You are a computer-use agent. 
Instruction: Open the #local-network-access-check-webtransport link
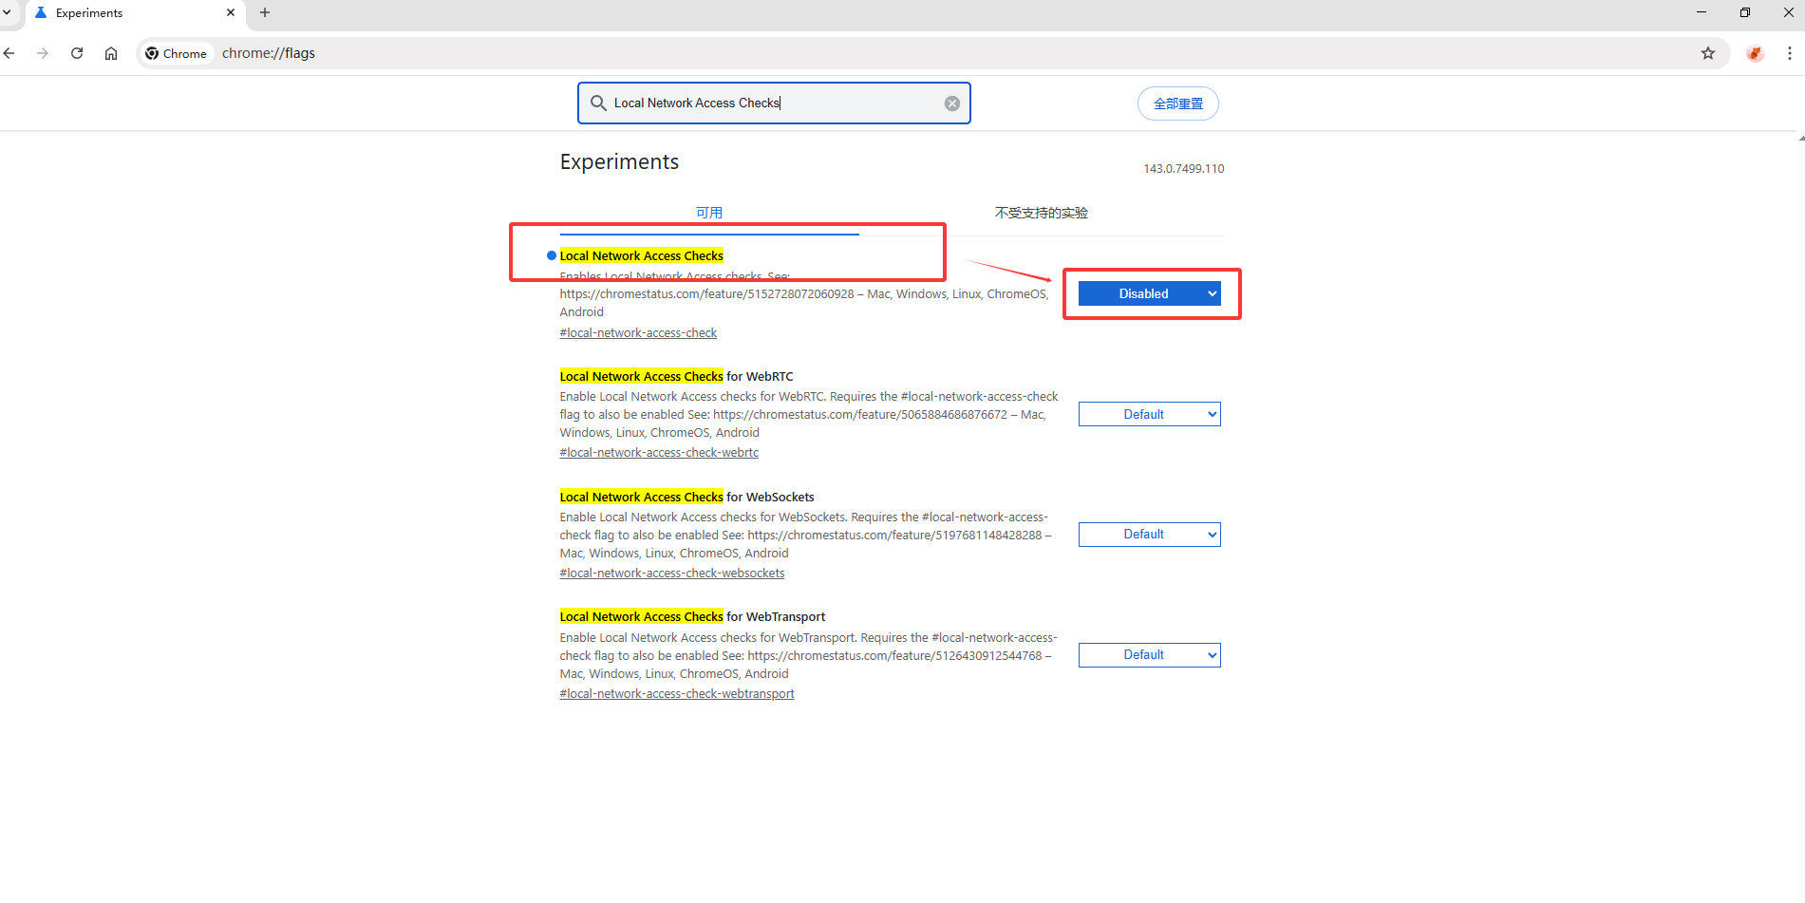pos(677,694)
